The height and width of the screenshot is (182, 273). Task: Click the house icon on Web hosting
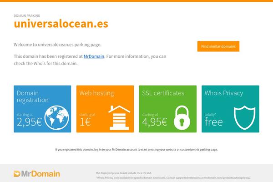[119, 118]
